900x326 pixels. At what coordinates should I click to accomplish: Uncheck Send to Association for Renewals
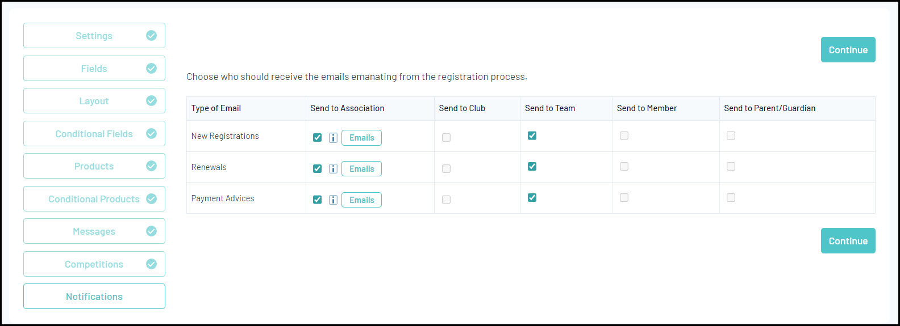pos(317,169)
